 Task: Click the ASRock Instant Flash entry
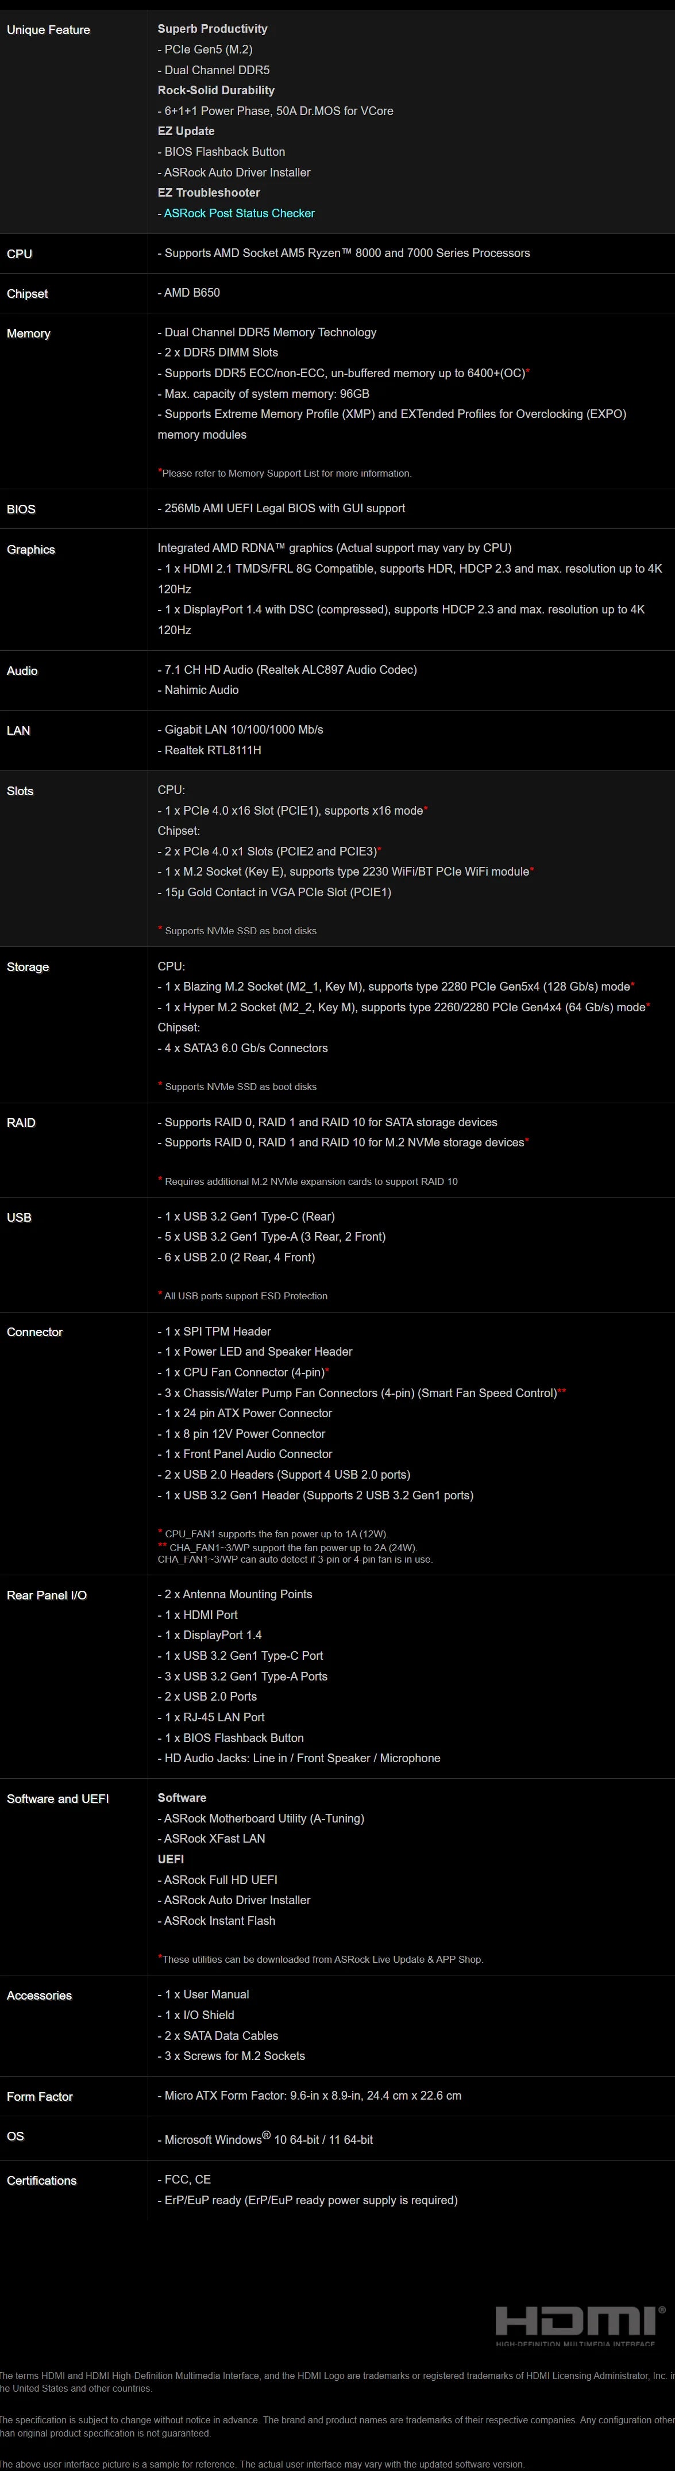tap(217, 1920)
